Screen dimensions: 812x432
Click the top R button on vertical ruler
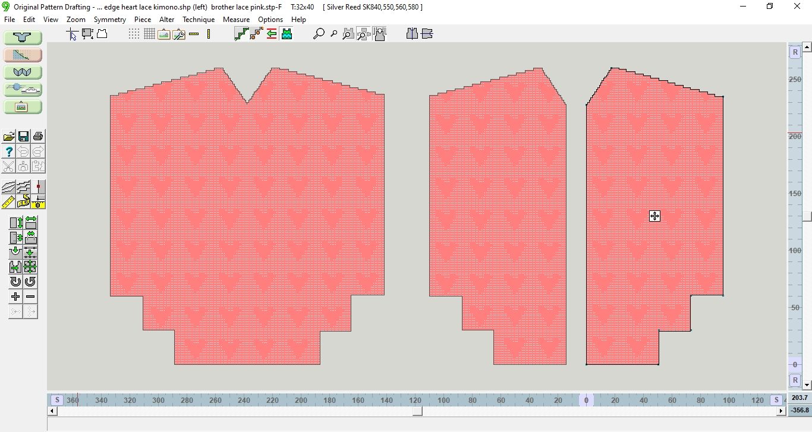click(x=795, y=52)
